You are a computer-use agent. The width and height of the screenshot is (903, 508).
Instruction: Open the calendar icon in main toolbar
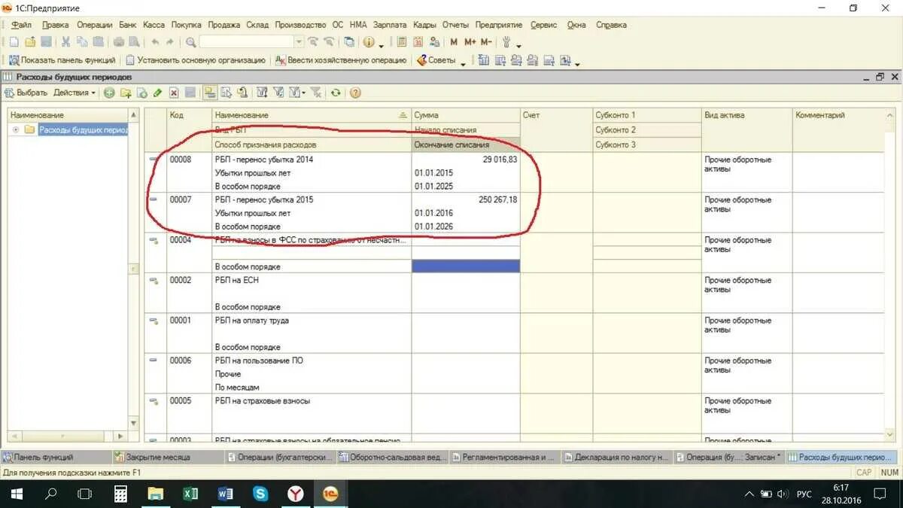(418, 42)
